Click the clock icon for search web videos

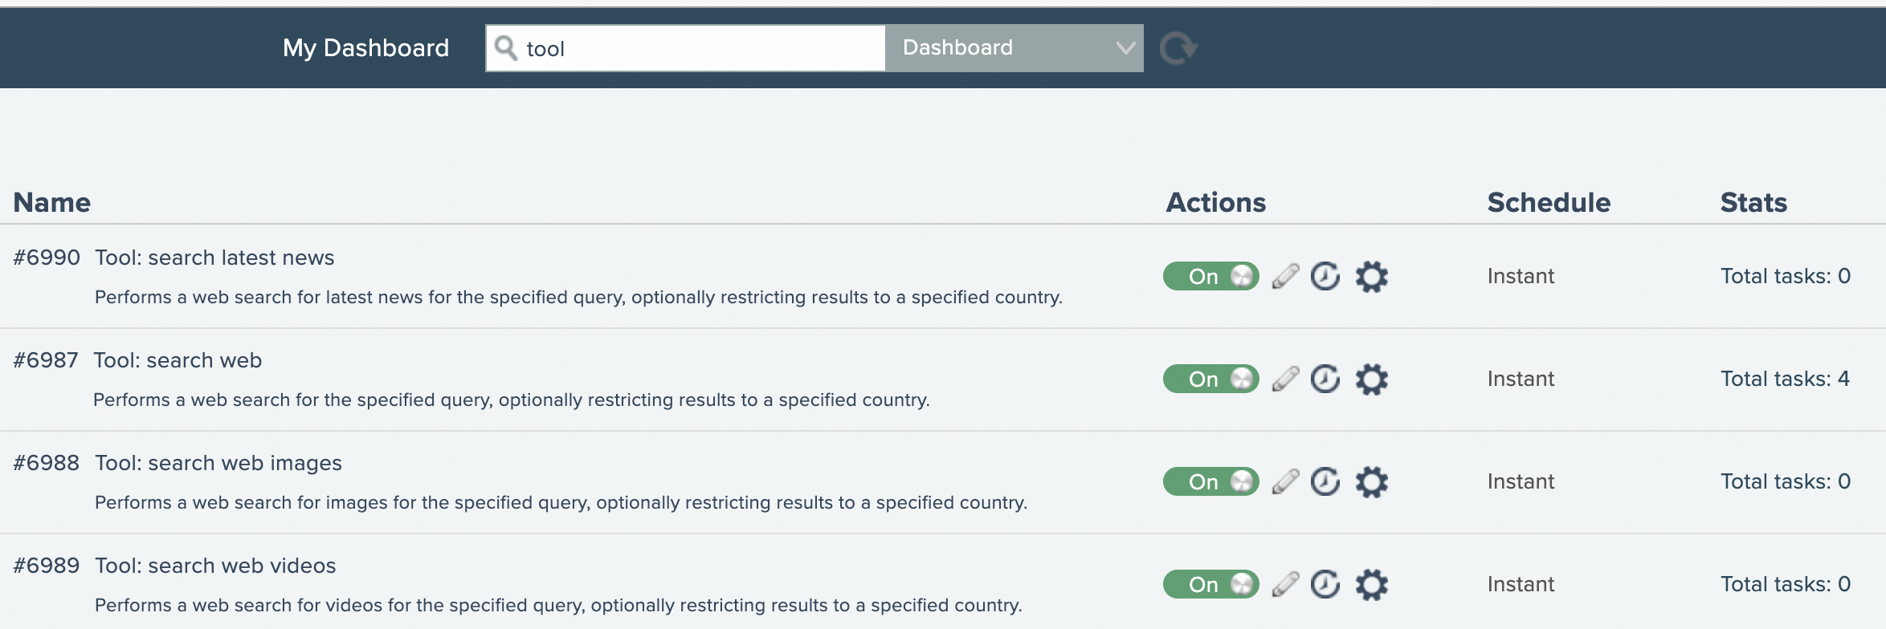[1325, 584]
